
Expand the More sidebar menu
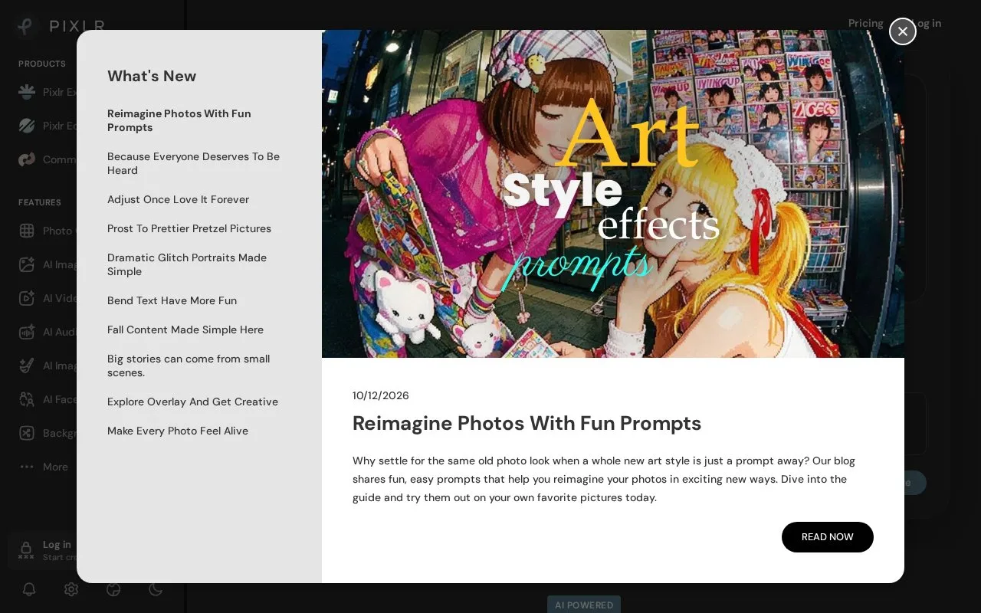coord(44,467)
